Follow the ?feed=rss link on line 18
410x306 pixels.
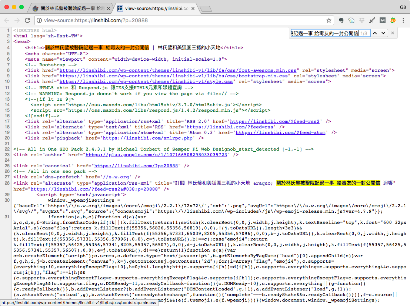pyautogui.click(x=230, y=127)
